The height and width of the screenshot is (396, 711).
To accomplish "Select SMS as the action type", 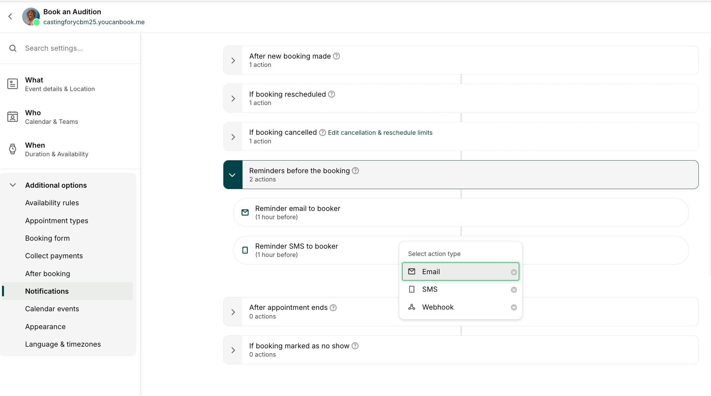I will [461, 289].
